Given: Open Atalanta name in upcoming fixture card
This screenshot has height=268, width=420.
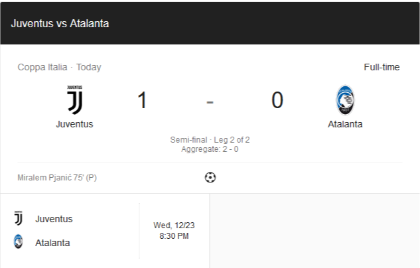Looking at the screenshot, I should tap(52, 243).
